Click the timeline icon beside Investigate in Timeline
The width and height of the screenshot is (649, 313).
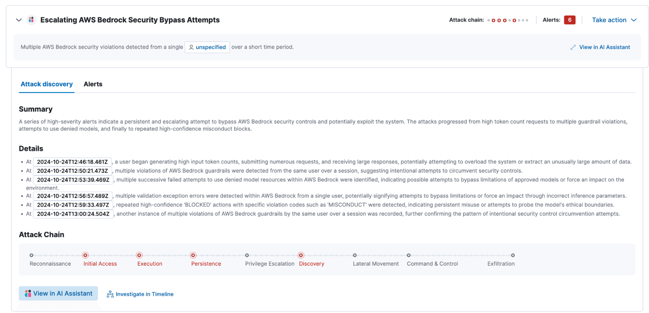pyautogui.click(x=110, y=294)
